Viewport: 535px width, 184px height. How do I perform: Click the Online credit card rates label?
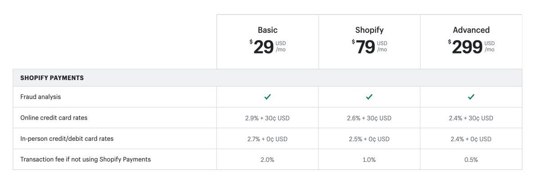point(54,118)
